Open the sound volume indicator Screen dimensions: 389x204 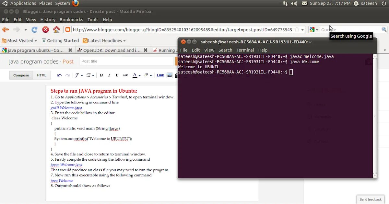294,3
